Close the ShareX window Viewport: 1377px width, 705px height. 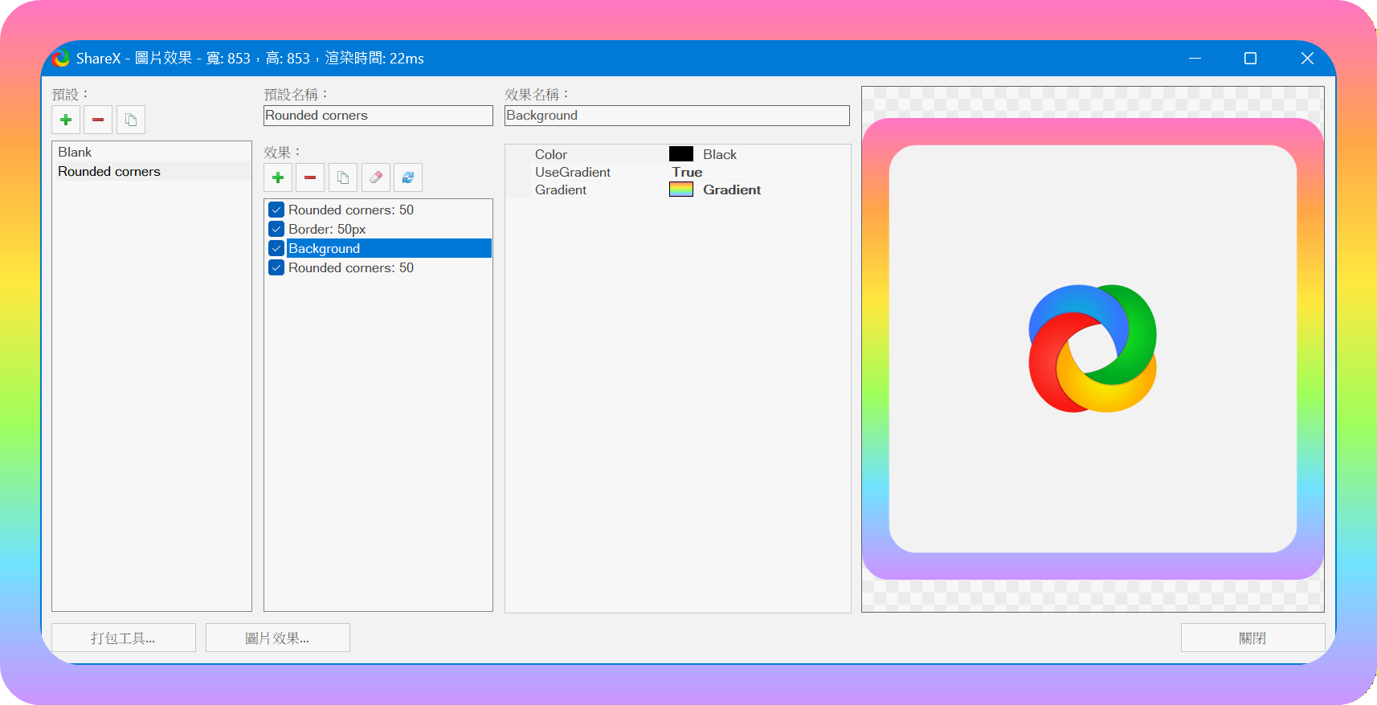[x=1307, y=59]
